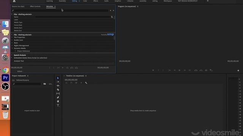The width and height of the screenshot is (243, 136).
Task: Switch to Color workspace
Action: (x=85, y=1)
